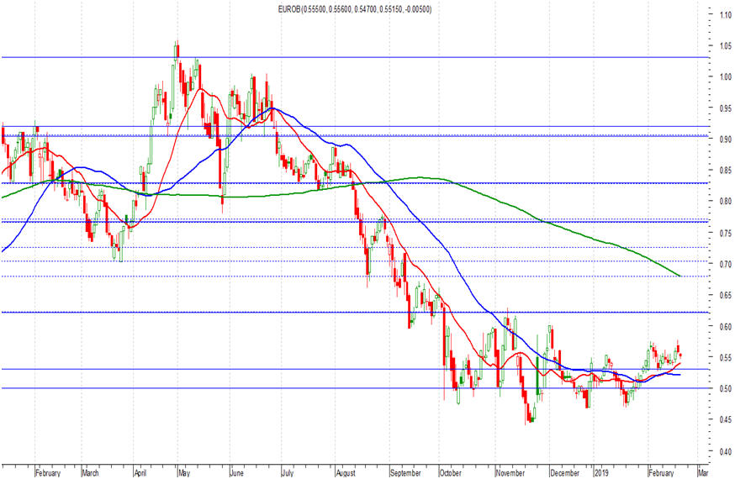Select the September month label
Viewport: 735px width, 479px height.
click(x=405, y=473)
